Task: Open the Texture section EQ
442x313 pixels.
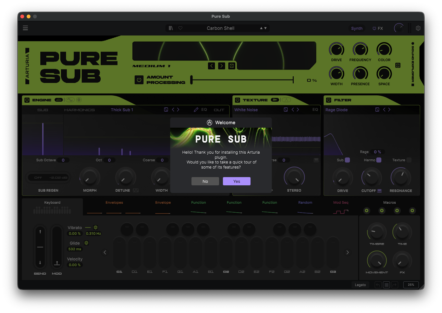Action: click(x=315, y=110)
